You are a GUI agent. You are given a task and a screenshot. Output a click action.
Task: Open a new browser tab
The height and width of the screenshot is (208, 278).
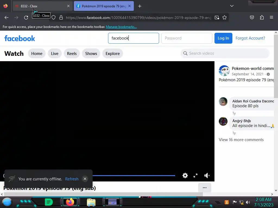click(140, 6)
